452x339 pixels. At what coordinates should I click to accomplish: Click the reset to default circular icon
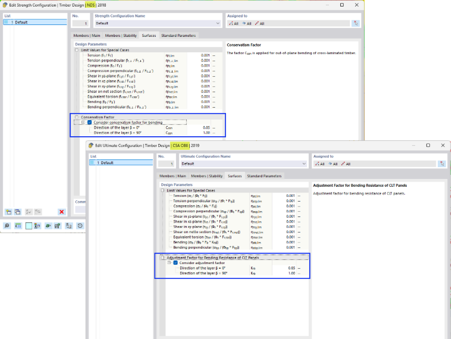tap(80, 226)
